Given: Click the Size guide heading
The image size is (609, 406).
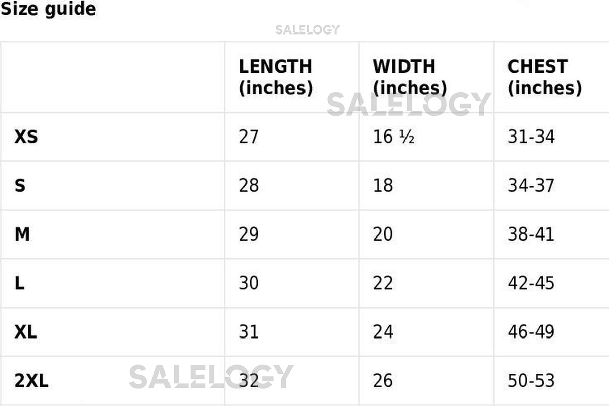Looking at the screenshot, I should [x=48, y=9].
